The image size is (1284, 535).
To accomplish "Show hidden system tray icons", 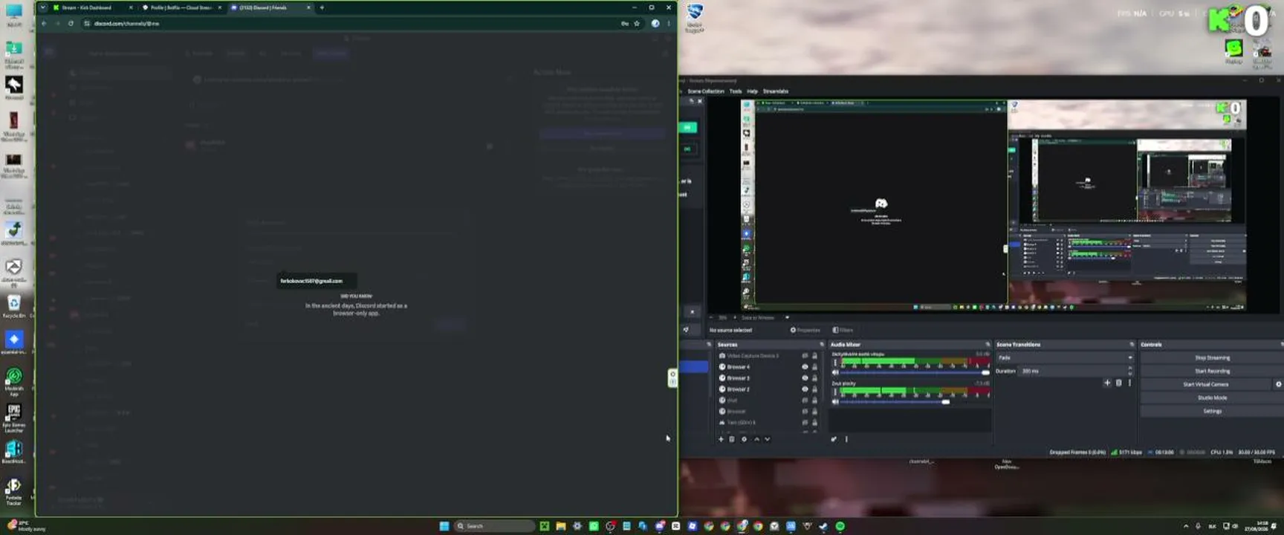I will point(1185,526).
